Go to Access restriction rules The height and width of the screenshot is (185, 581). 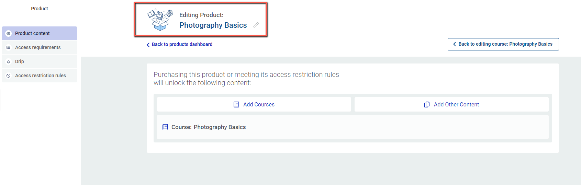40,76
